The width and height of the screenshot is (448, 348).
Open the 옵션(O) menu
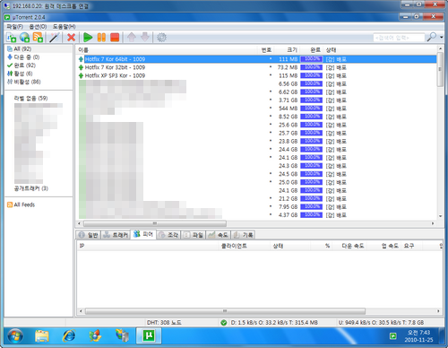[x=38, y=27]
